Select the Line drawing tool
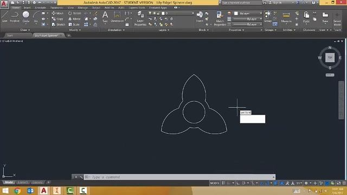This screenshot has height=195, width=347. (5, 17)
